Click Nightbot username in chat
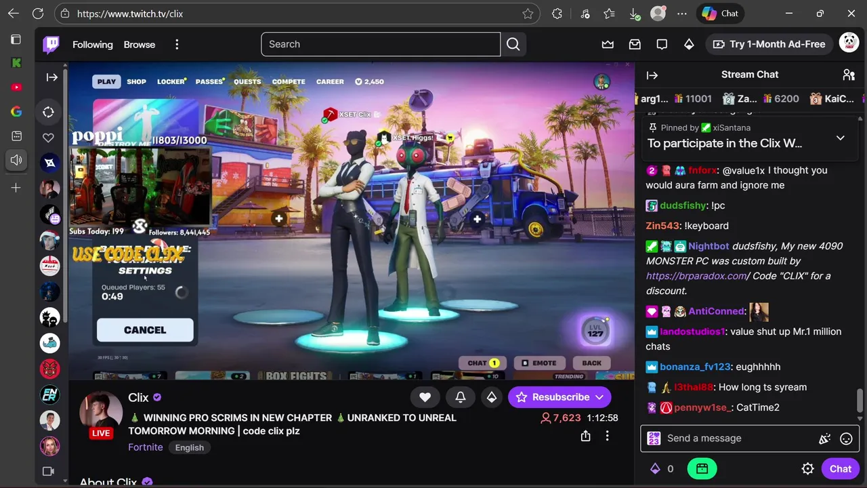867x488 pixels. (709, 246)
